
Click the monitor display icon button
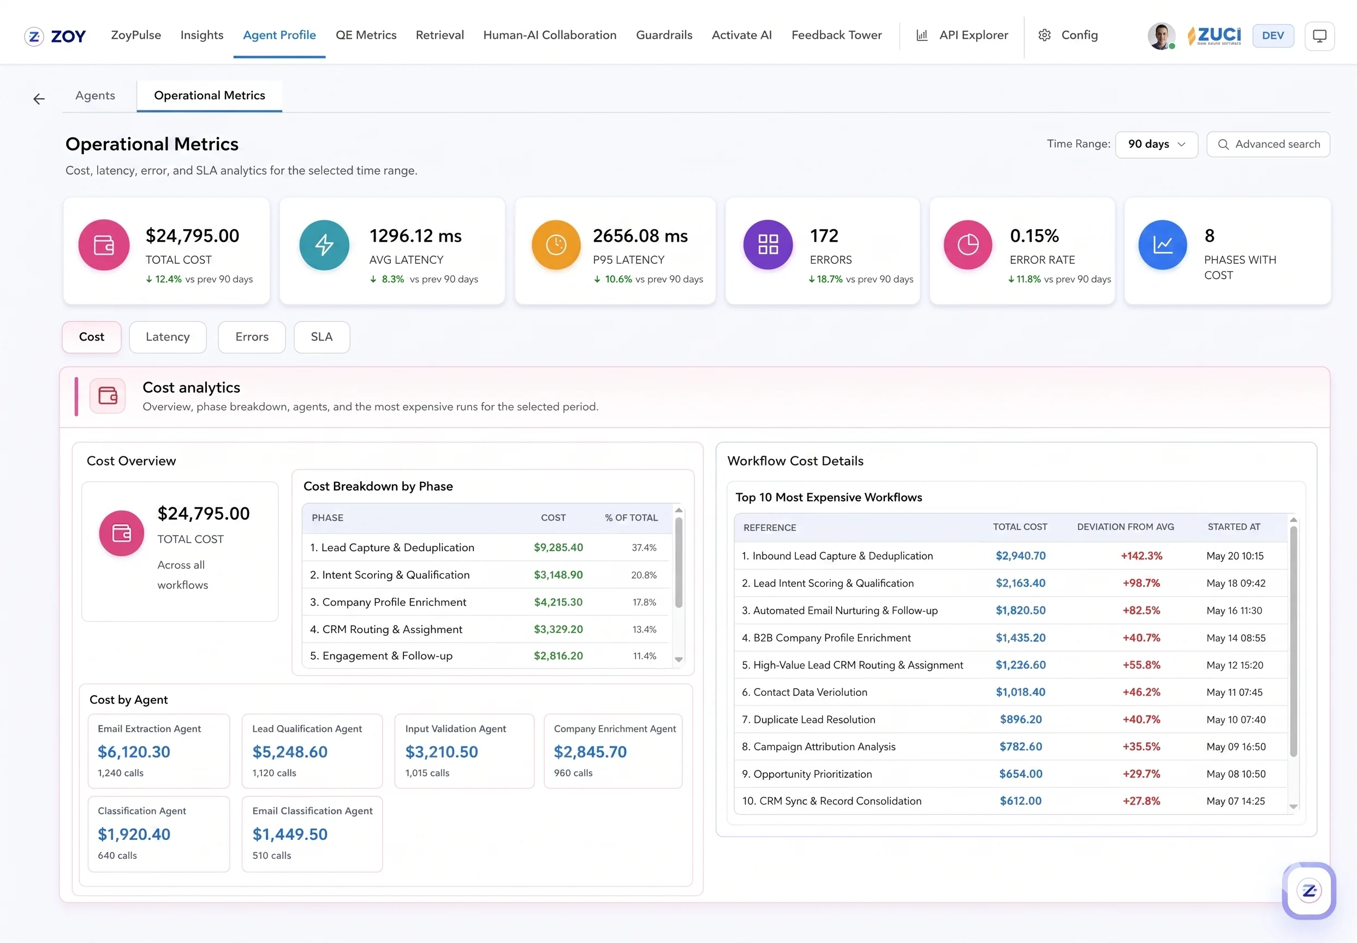pos(1319,36)
